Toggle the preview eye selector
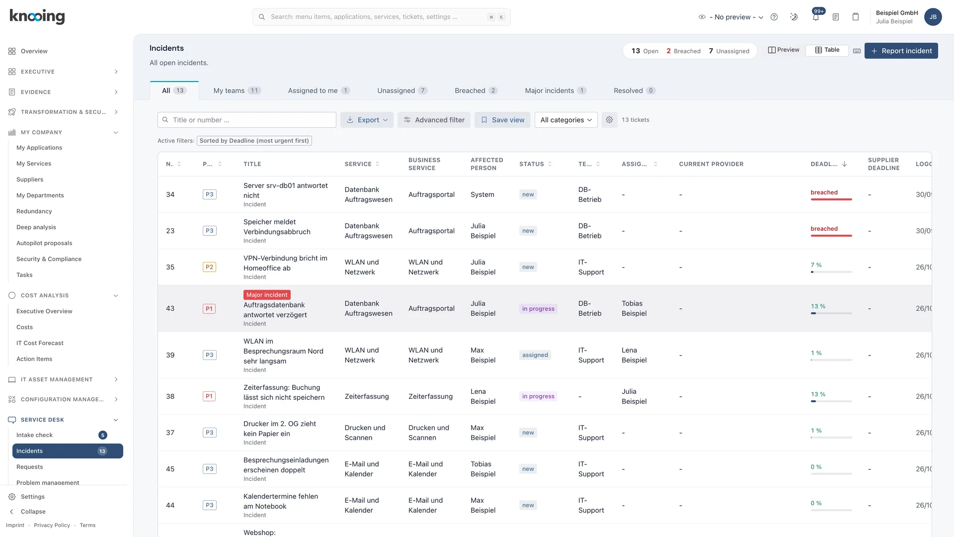This screenshot has height=537, width=954. [730, 17]
